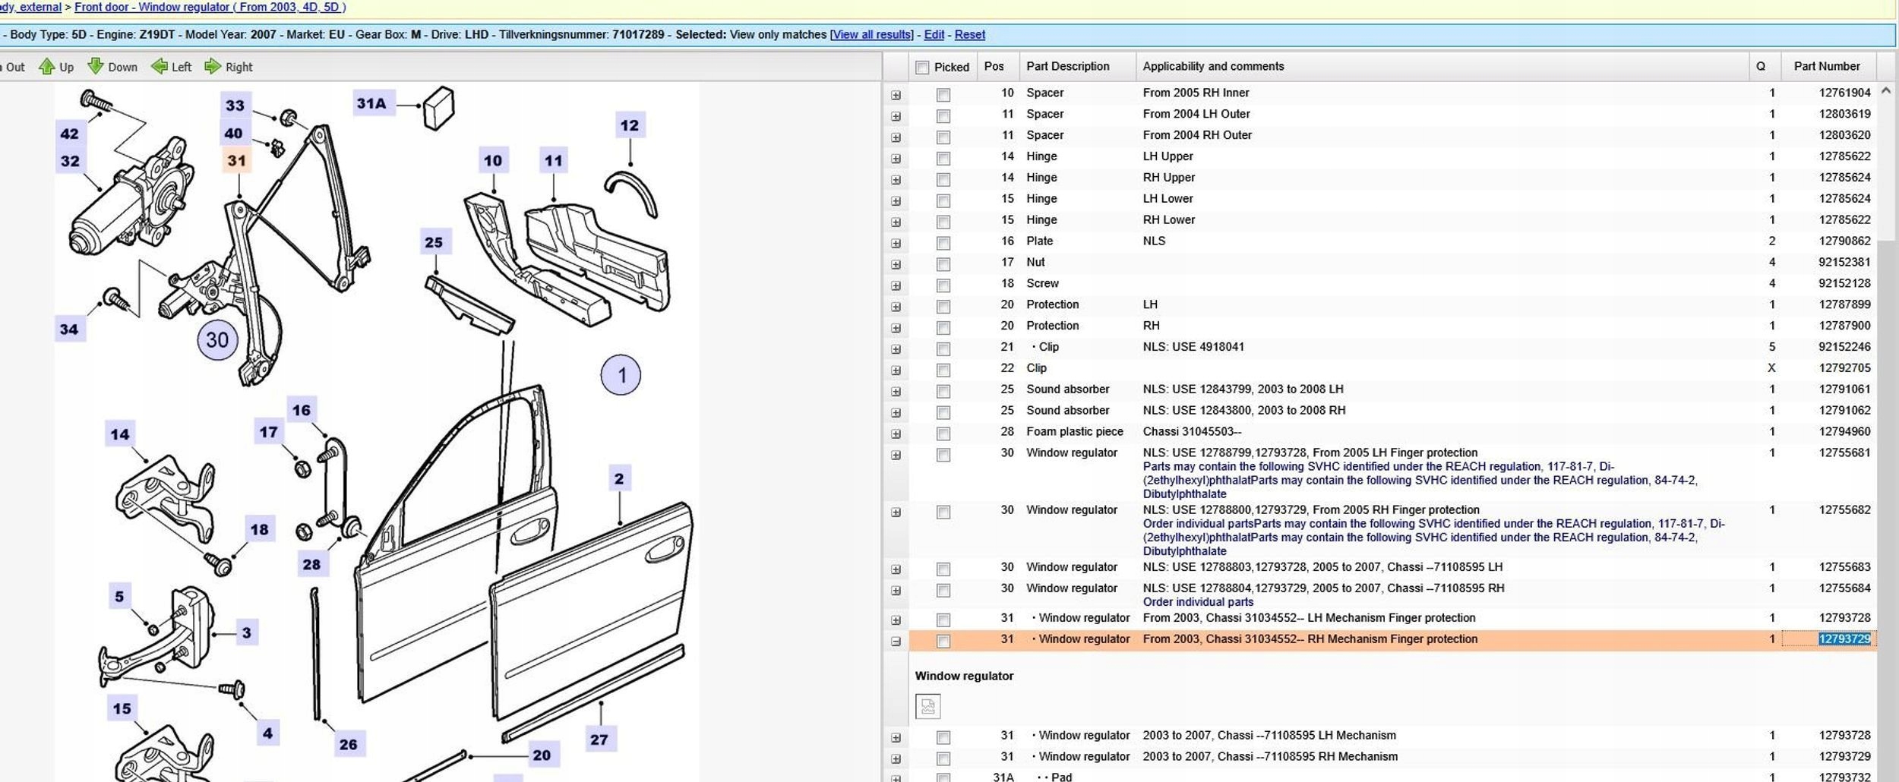
Task: Sort by Part Number column header
Action: point(1826,67)
